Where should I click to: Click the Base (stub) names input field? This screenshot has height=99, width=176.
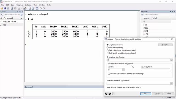click(x=138, y=83)
